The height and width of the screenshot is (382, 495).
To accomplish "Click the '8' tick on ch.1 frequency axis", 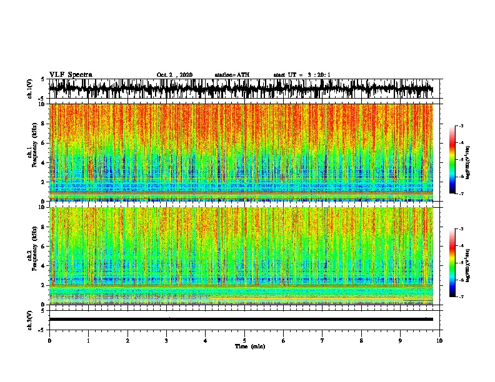I will (x=43, y=124).
